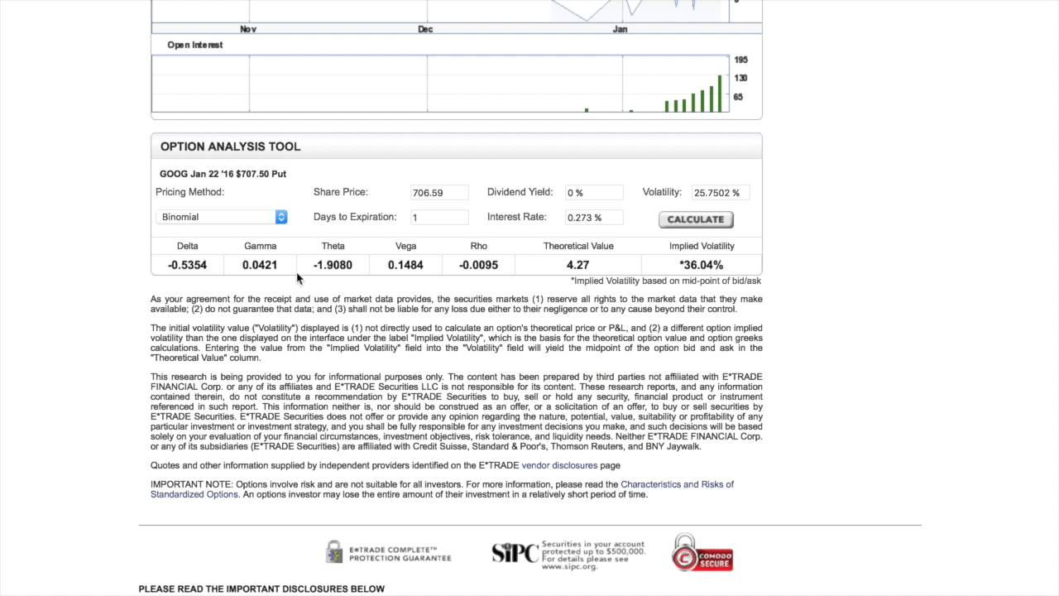The height and width of the screenshot is (596, 1059).
Task: Select the Rho value -0.0095
Action: [478, 265]
